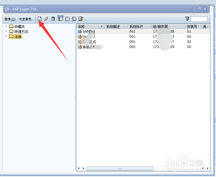Viewport: 216px width, 177px height.
Task: Click scroll-right arrow at far right
Action: pyautogui.click(x=208, y=169)
